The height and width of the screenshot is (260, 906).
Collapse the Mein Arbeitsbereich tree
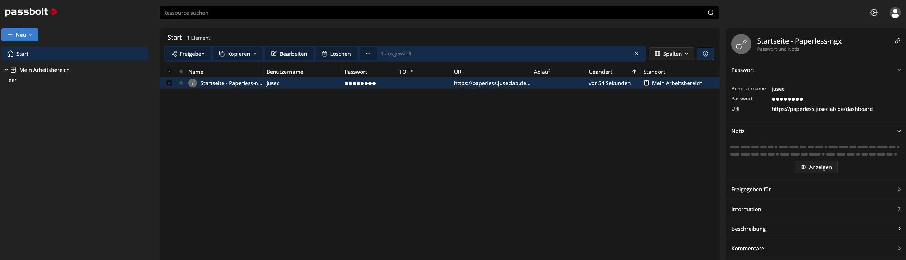[x=6, y=70]
